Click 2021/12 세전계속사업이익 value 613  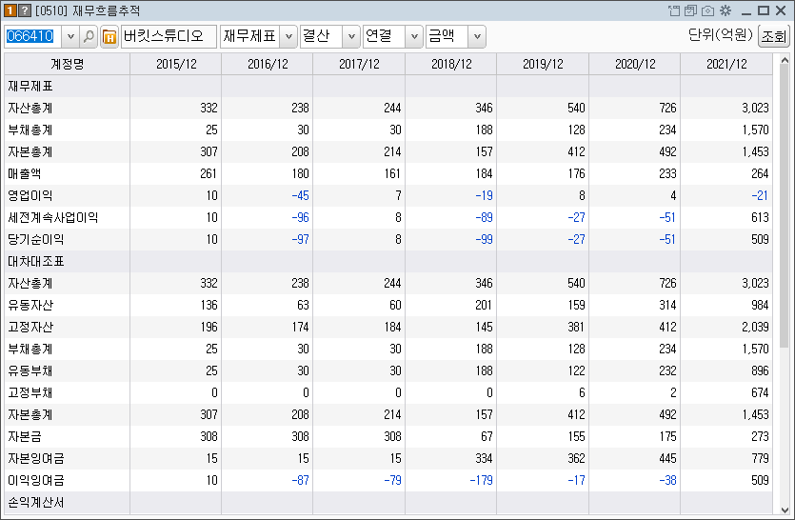click(x=760, y=218)
